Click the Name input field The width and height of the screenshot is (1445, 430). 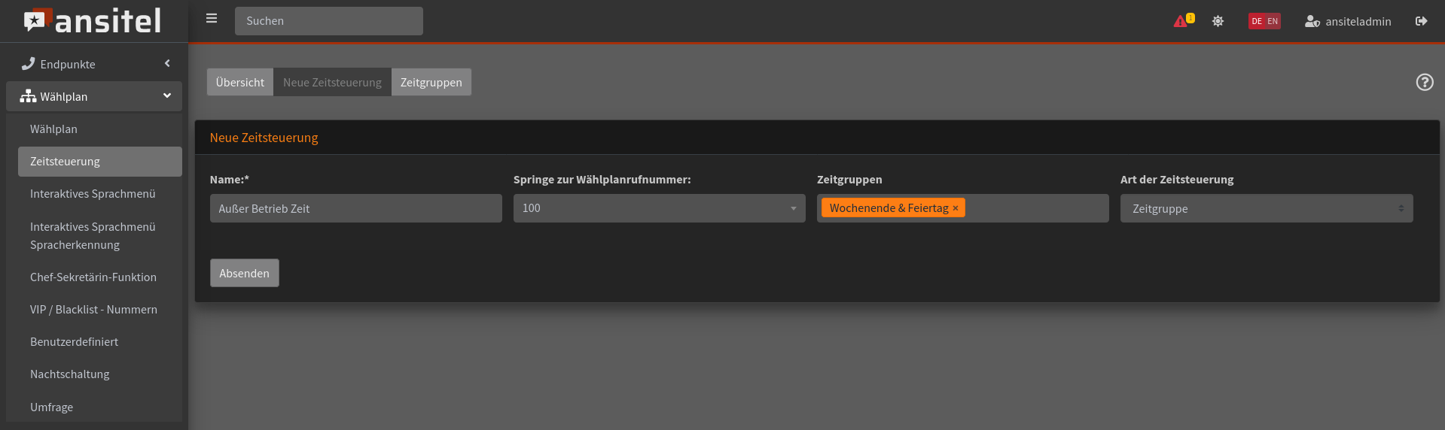pyautogui.click(x=355, y=208)
